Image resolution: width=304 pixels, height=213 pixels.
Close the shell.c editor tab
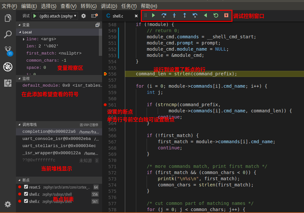136,16
